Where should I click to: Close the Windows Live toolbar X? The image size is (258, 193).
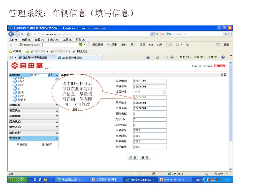click(11, 45)
